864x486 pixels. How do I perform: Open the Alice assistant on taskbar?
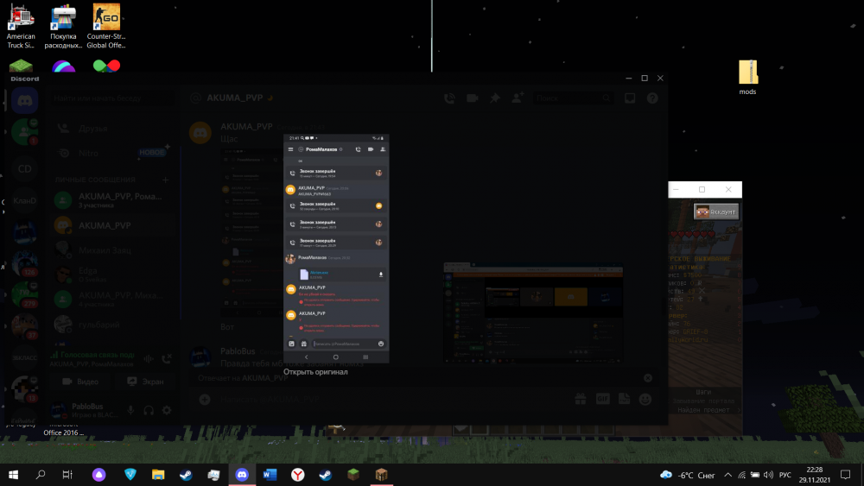point(98,475)
